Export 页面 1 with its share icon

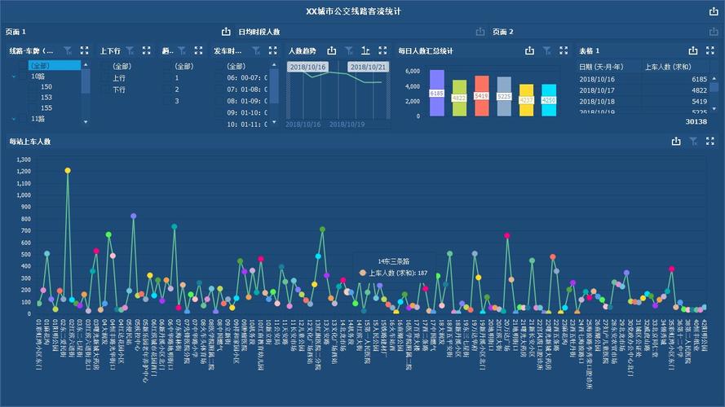(226, 32)
